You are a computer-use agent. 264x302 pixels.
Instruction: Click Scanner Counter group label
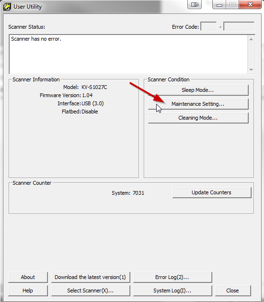[x=32, y=183]
